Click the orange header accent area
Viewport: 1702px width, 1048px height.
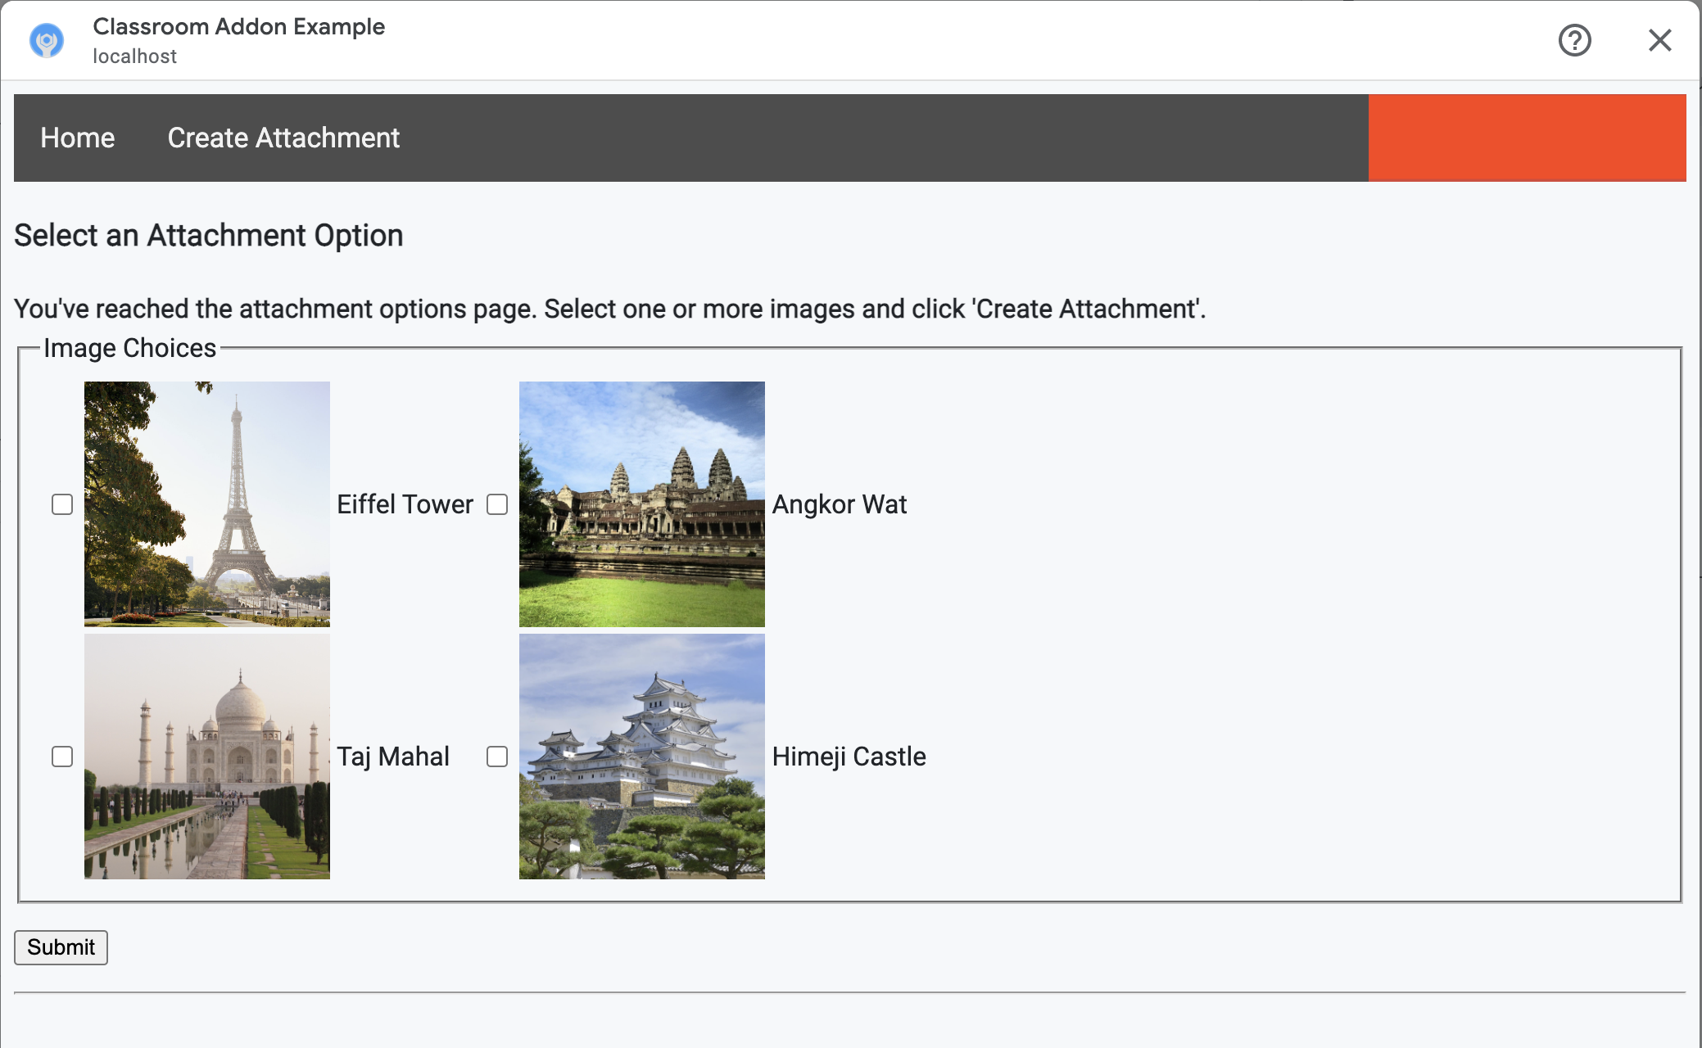coord(1531,138)
